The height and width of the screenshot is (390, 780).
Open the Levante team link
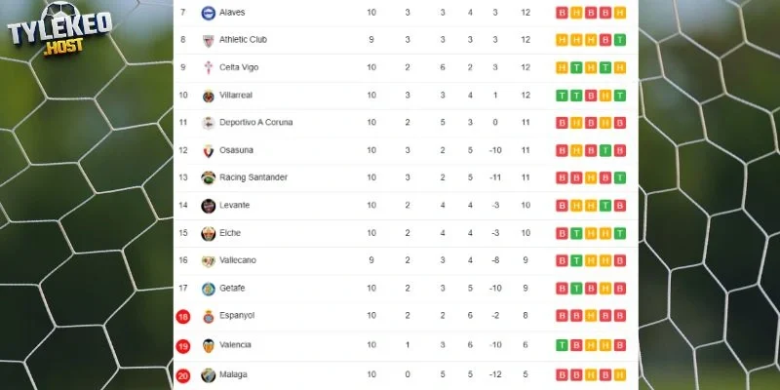coord(234,205)
